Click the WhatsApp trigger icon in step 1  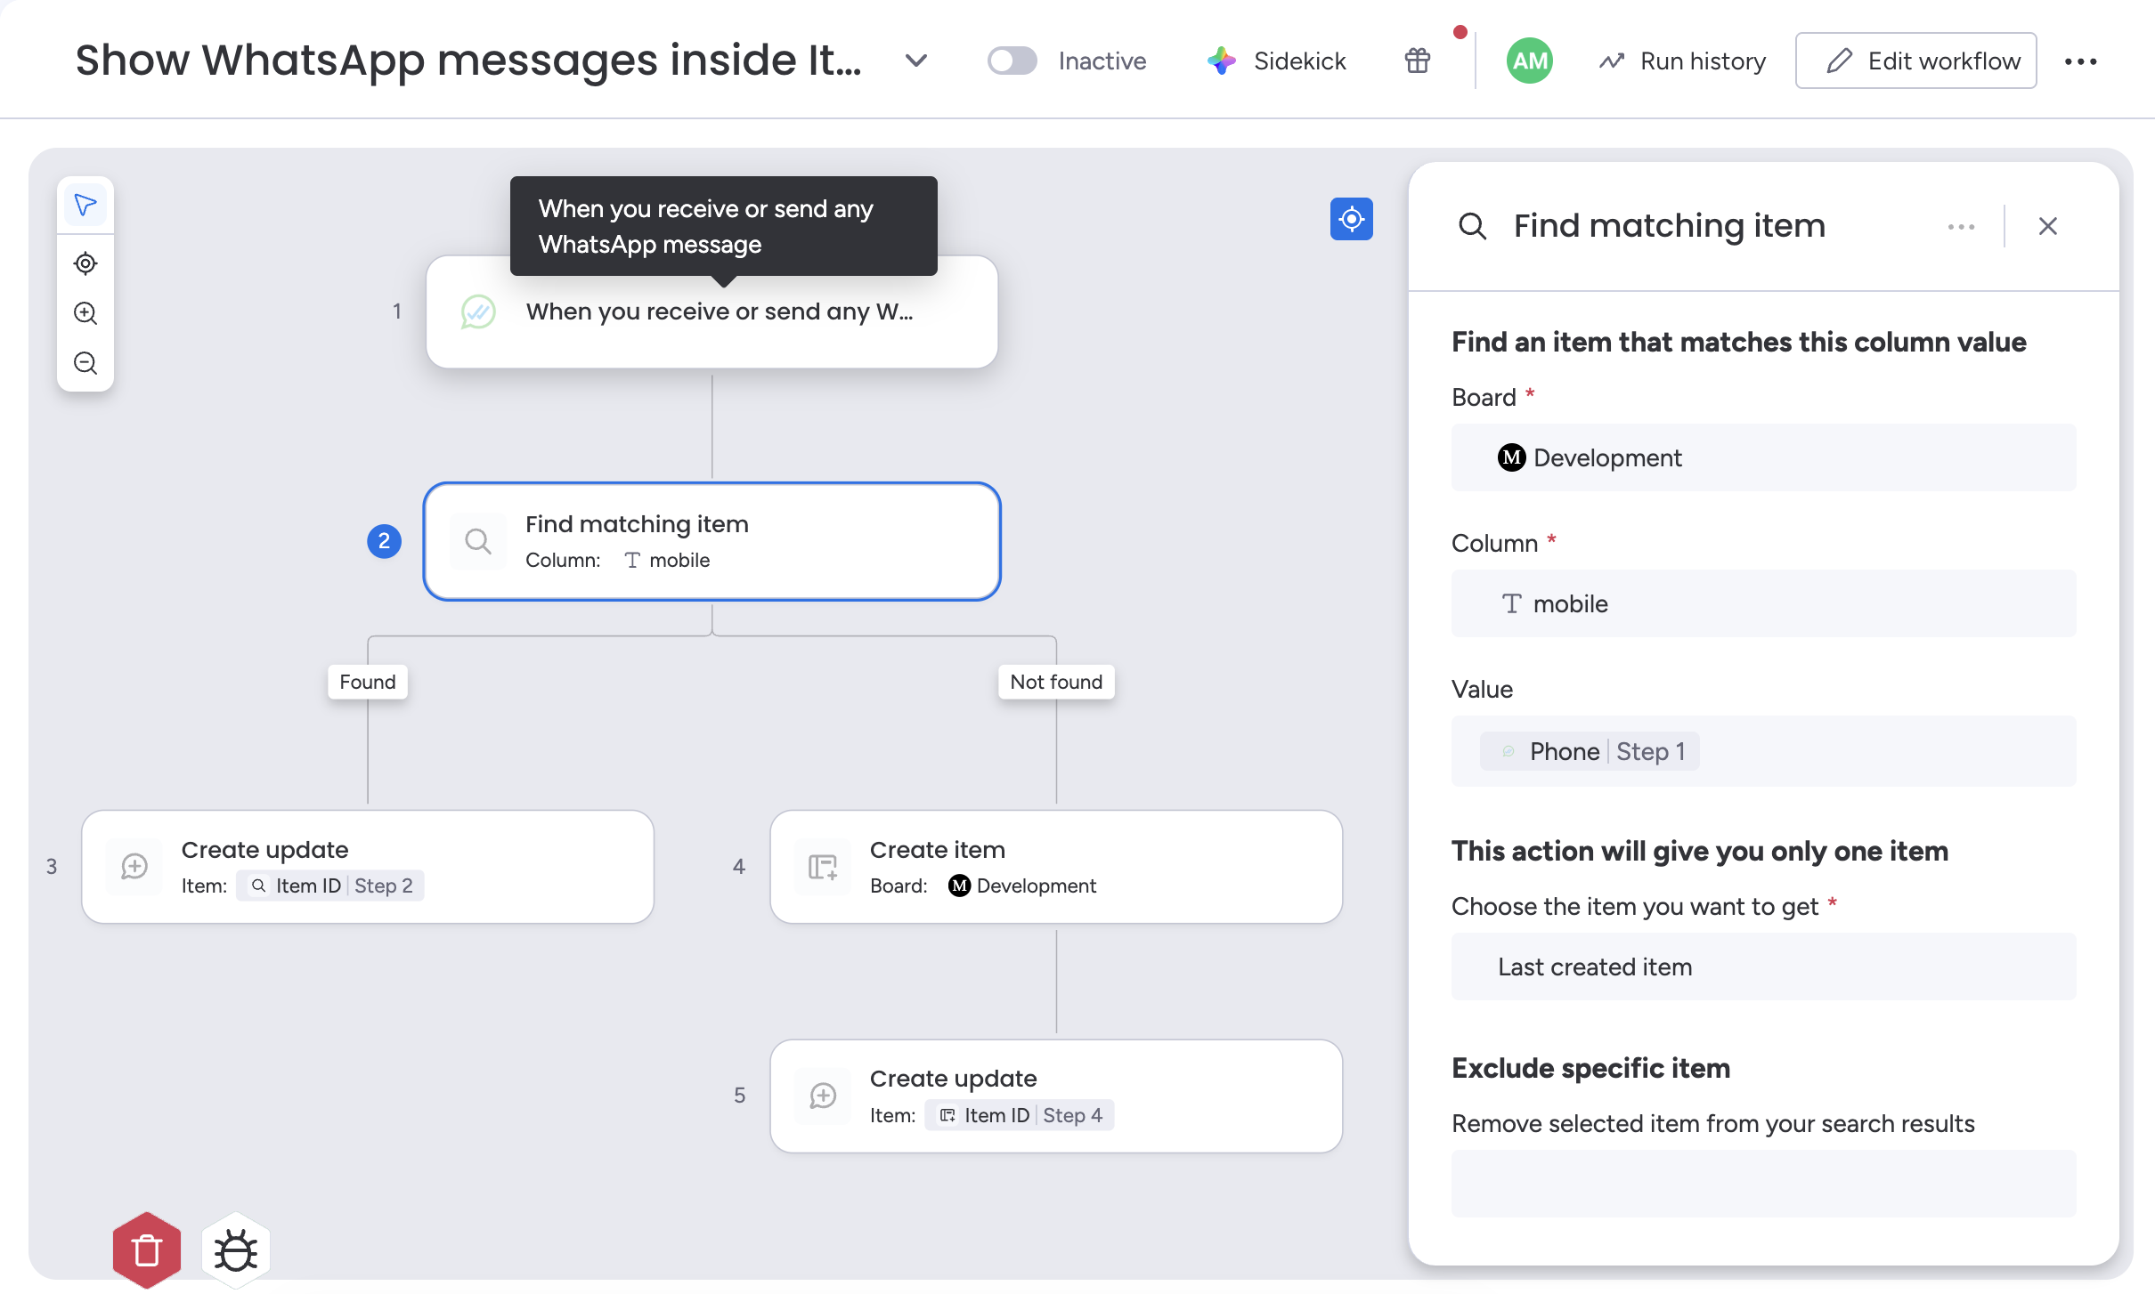[x=478, y=311]
